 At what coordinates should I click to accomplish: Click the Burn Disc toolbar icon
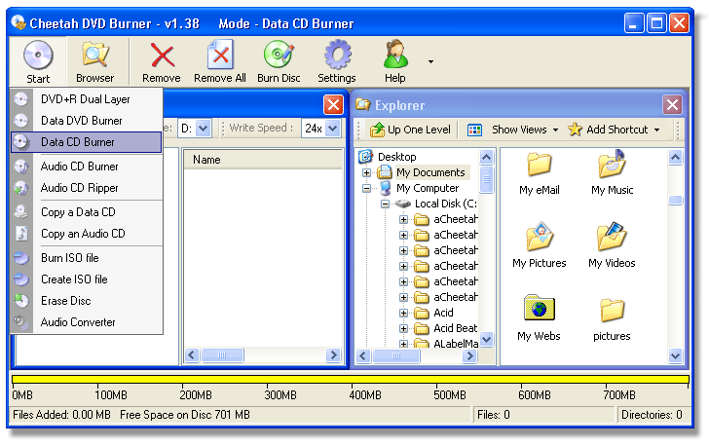point(279,61)
